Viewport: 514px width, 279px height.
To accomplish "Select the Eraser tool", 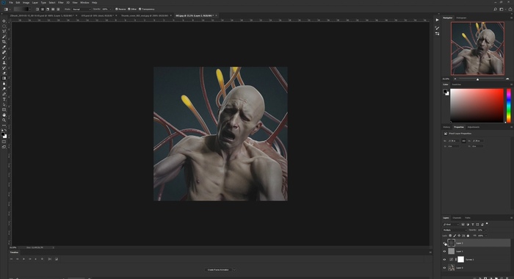I will click(x=4, y=73).
